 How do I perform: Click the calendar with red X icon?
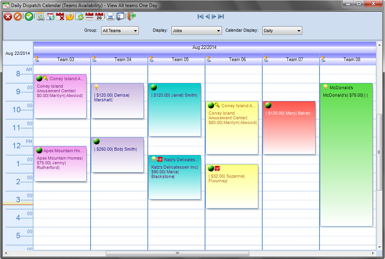click(60, 17)
